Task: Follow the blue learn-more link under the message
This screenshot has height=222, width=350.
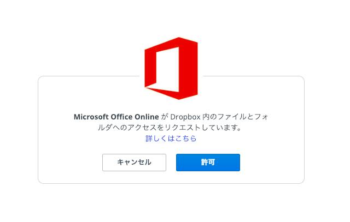Action: click(171, 139)
